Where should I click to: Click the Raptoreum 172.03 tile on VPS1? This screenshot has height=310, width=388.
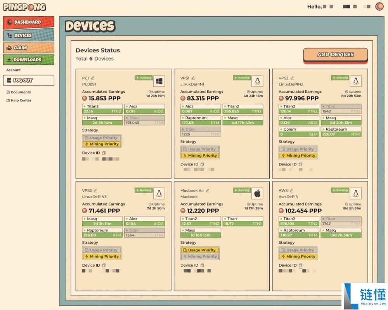coord(201,120)
